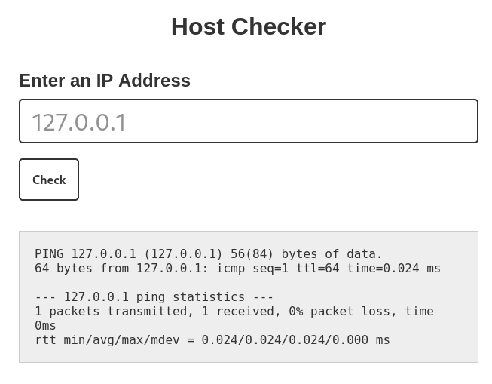Click the "ttl=64" value in the output
The width and height of the screenshot is (492, 384).
317,269
